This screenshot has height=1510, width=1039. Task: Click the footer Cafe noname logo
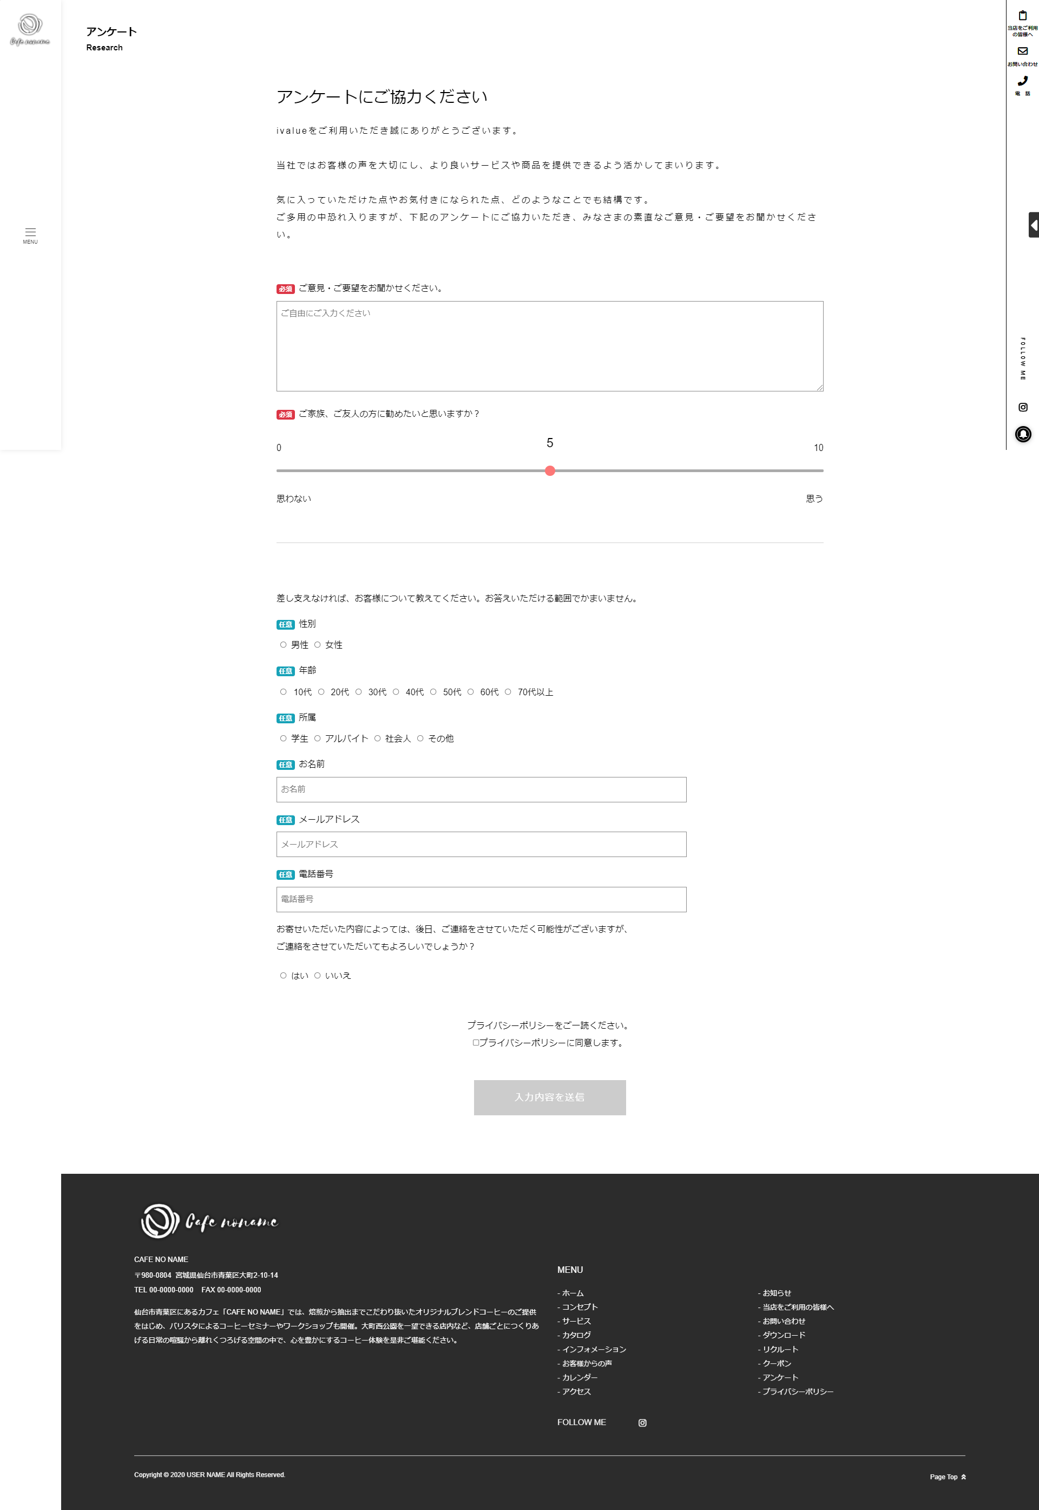click(x=209, y=1220)
